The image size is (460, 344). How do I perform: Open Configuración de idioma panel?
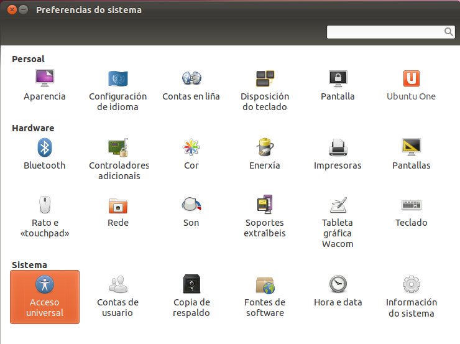117,90
